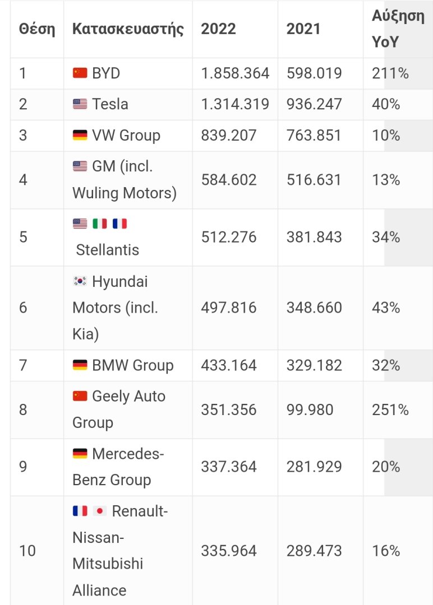
Task: Click the German flag beside BMW Group
Action: tap(80, 365)
